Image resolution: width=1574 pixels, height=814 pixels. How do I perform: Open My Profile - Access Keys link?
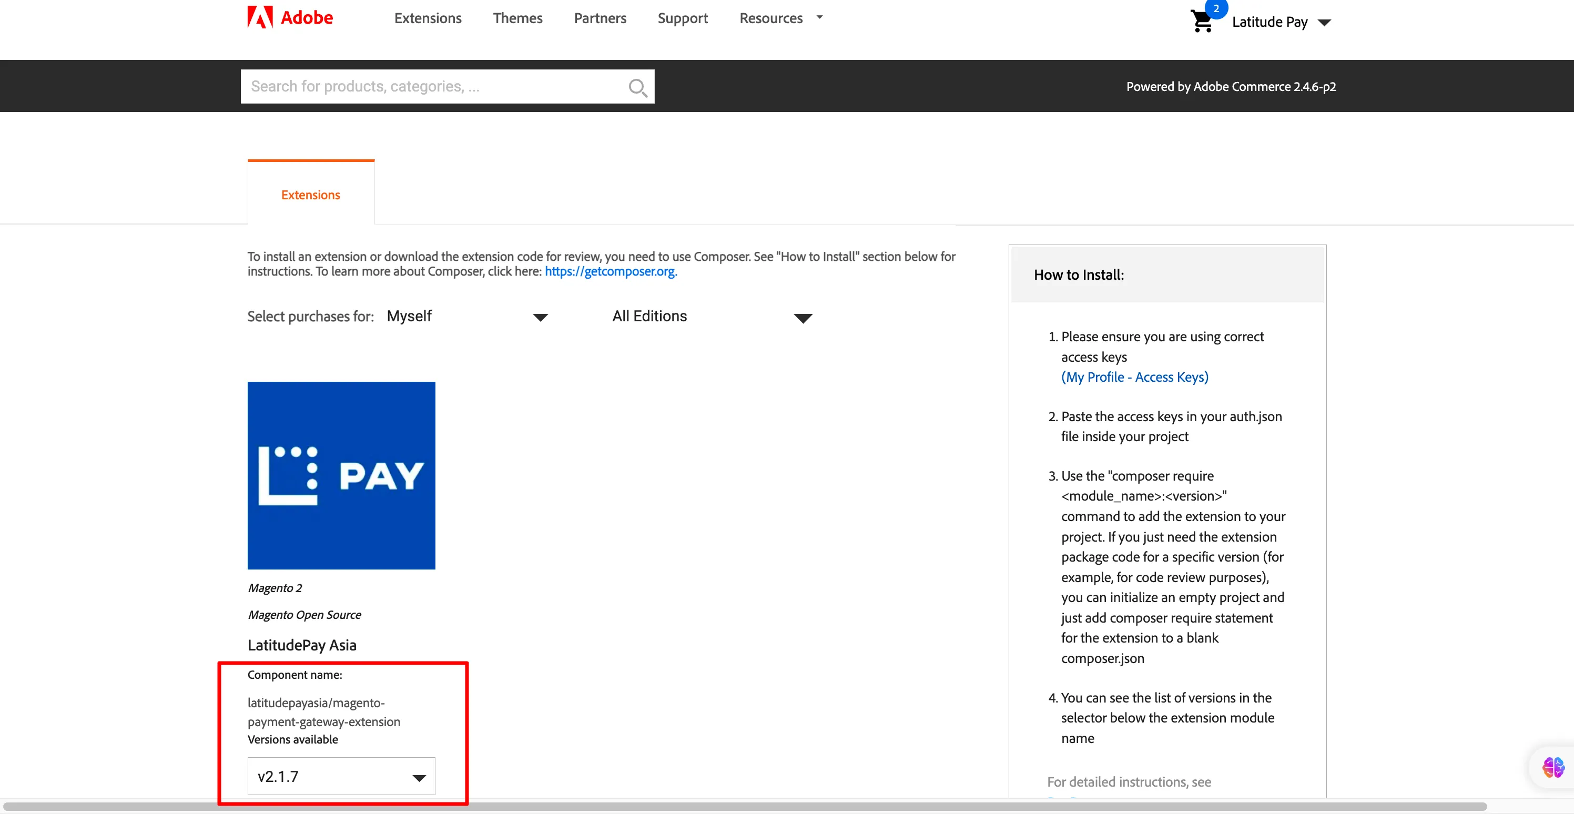1135,377
